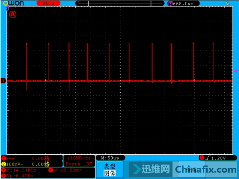Click the purple trigger level arrow
Screen dimensions: 239x179
pyautogui.click(x=235, y=71)
